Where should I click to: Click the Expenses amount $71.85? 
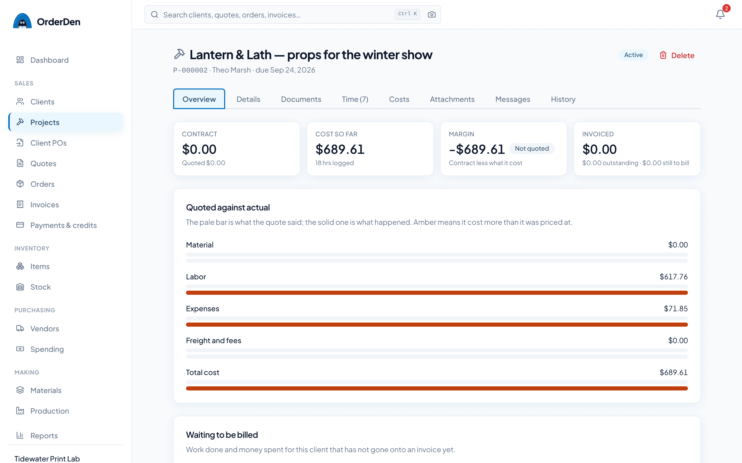(676, 309)
